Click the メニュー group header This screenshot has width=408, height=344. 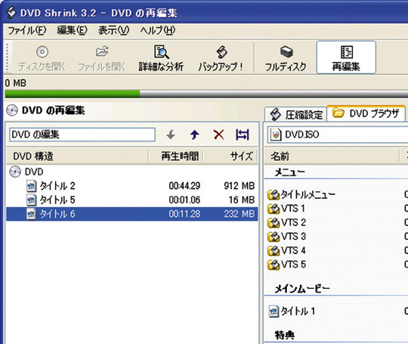(289, 172)
